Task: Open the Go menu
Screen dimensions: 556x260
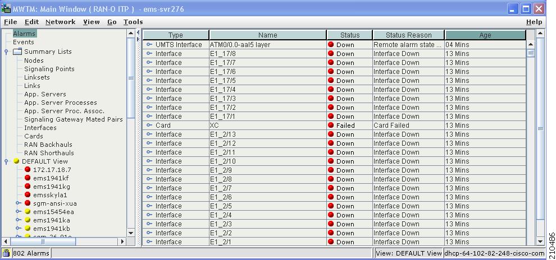Action: (x=112, y=22)
